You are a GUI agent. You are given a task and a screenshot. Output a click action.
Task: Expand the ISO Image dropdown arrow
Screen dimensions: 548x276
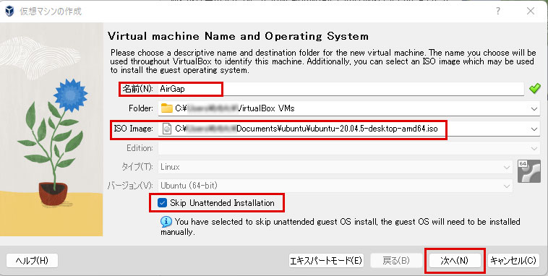[x=534, y=129]
